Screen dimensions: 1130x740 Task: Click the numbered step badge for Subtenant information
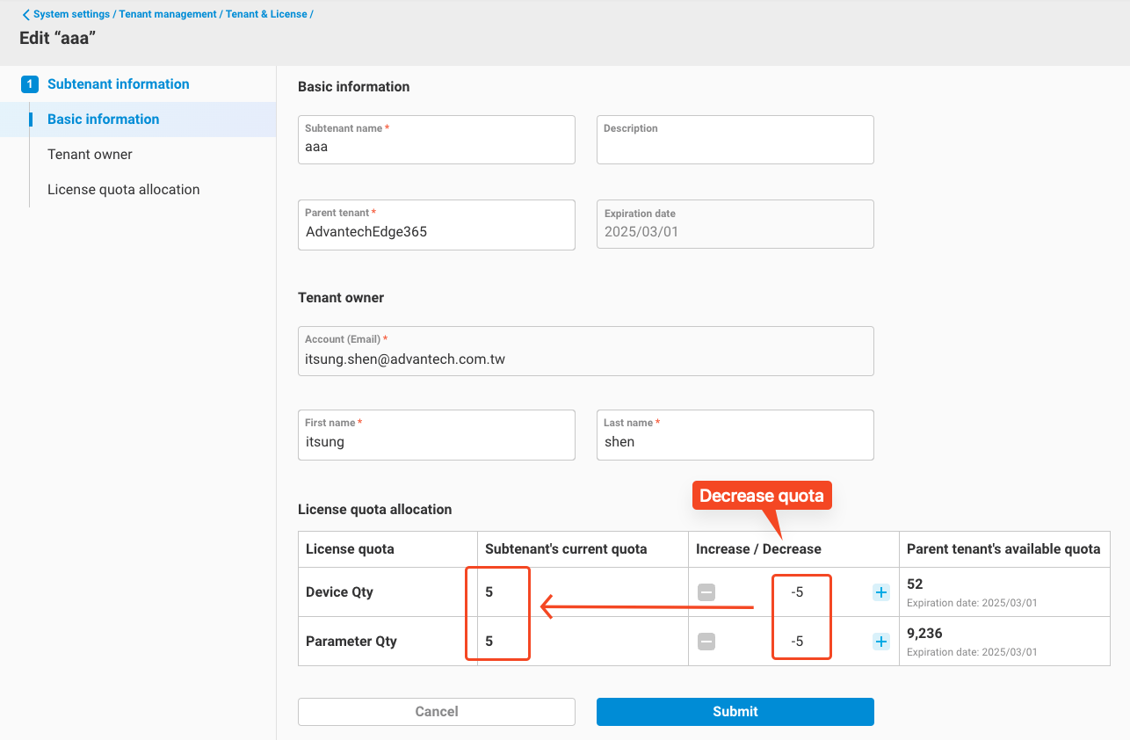point(29,83)
